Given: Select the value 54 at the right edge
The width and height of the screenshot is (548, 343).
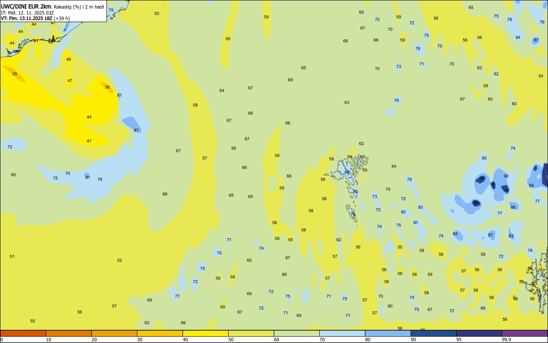Looking at the screenshot, I should [x=541, y=76].
